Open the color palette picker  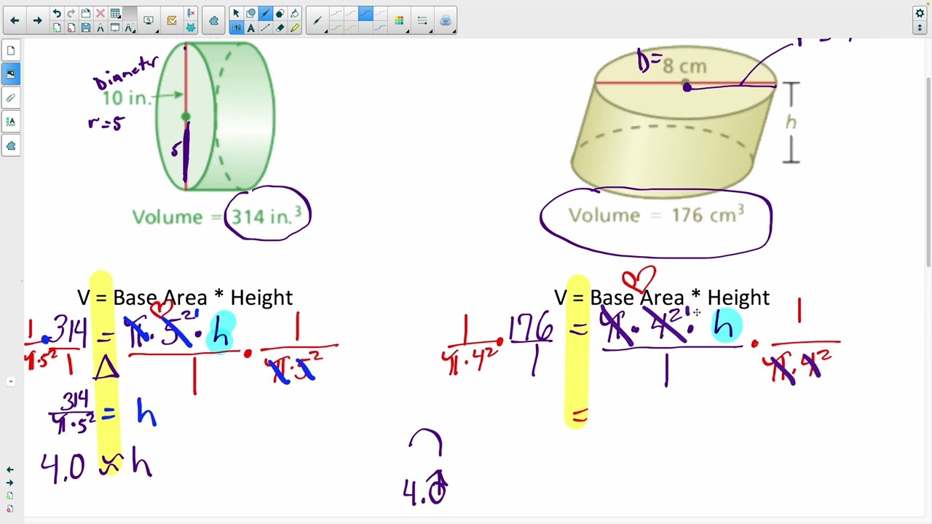[399, 20]
